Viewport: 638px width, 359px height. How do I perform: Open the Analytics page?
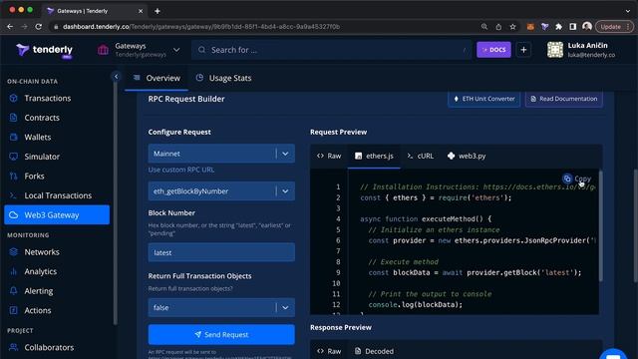(x=40, y=271)
